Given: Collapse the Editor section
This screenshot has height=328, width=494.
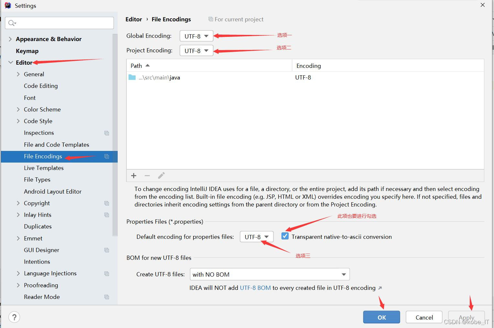Looking at the screenshot, I should coord(11,62).
